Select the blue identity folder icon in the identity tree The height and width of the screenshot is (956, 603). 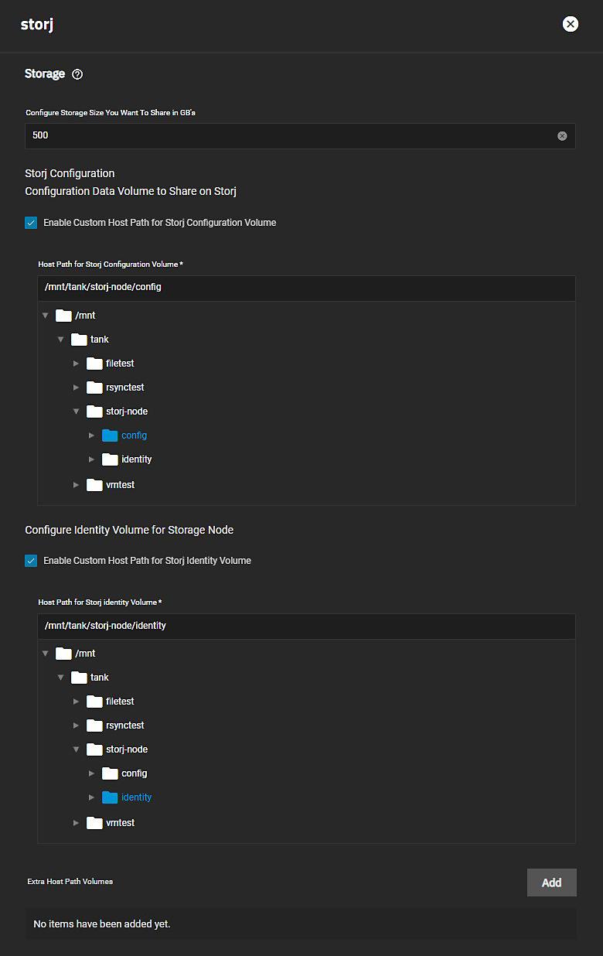109,797
